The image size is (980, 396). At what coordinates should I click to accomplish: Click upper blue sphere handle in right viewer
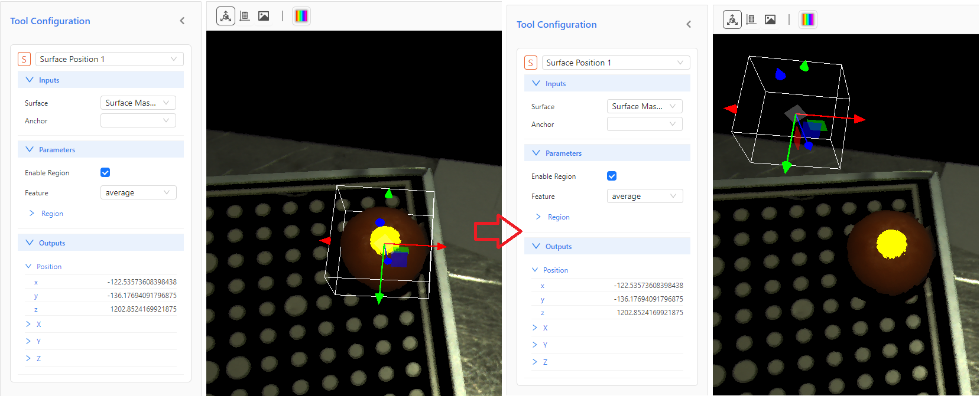click(x=780, y=74)
